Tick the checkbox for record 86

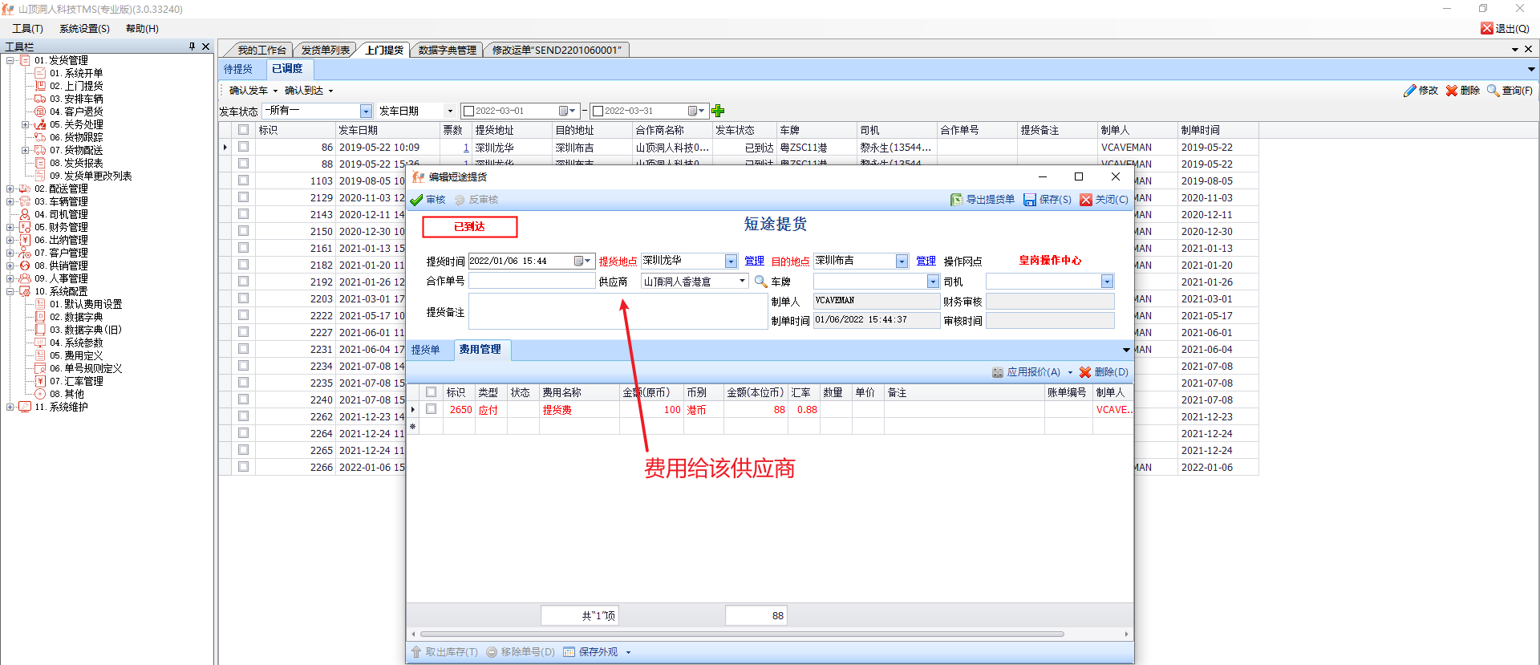point(243,147)
